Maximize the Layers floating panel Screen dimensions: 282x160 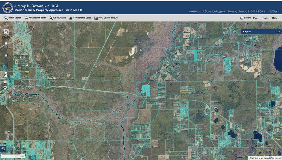(276, 32)
